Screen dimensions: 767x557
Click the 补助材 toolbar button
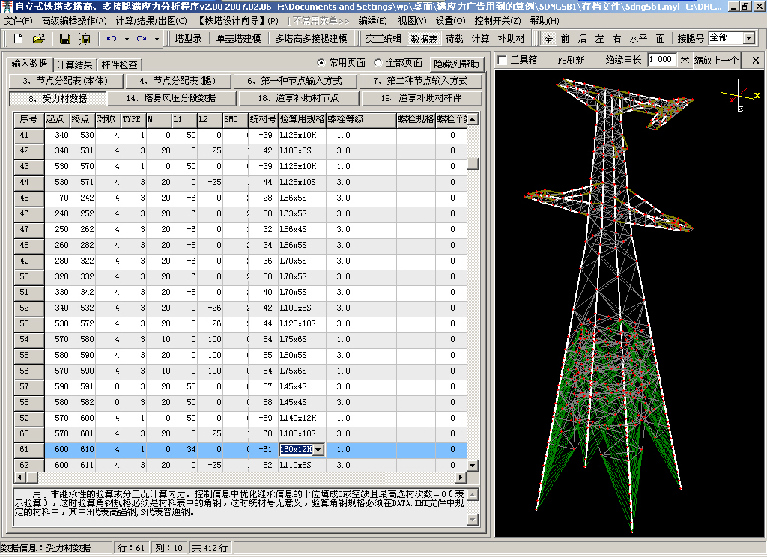click(x=511, y=39)
